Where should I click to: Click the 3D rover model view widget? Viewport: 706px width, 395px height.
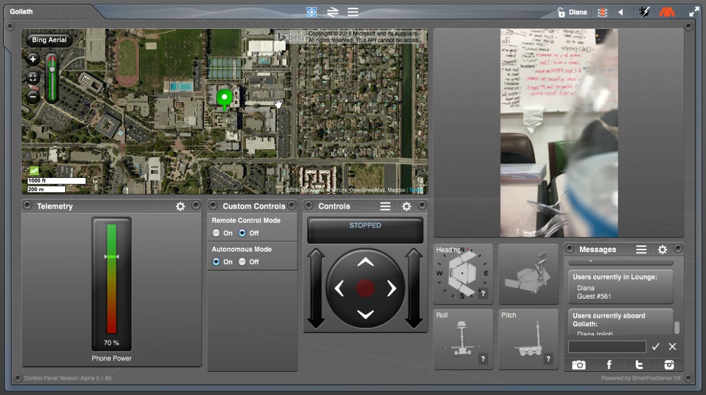pos(528,274)
